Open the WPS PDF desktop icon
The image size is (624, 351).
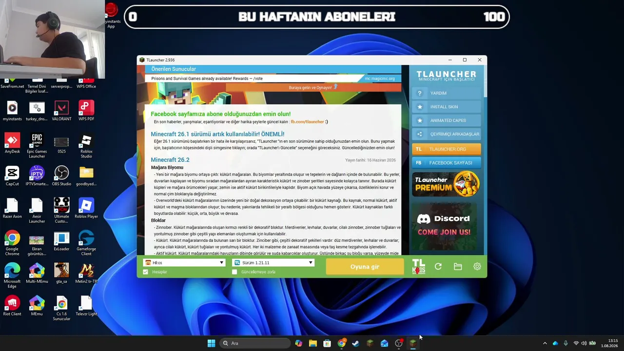(x=86, y=111)
